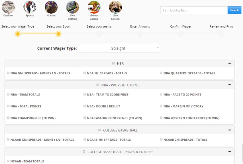Enable NBA - Team to Score First checkbox
The width and height of the screenshot is (243, 164).
tap(85, 94)
